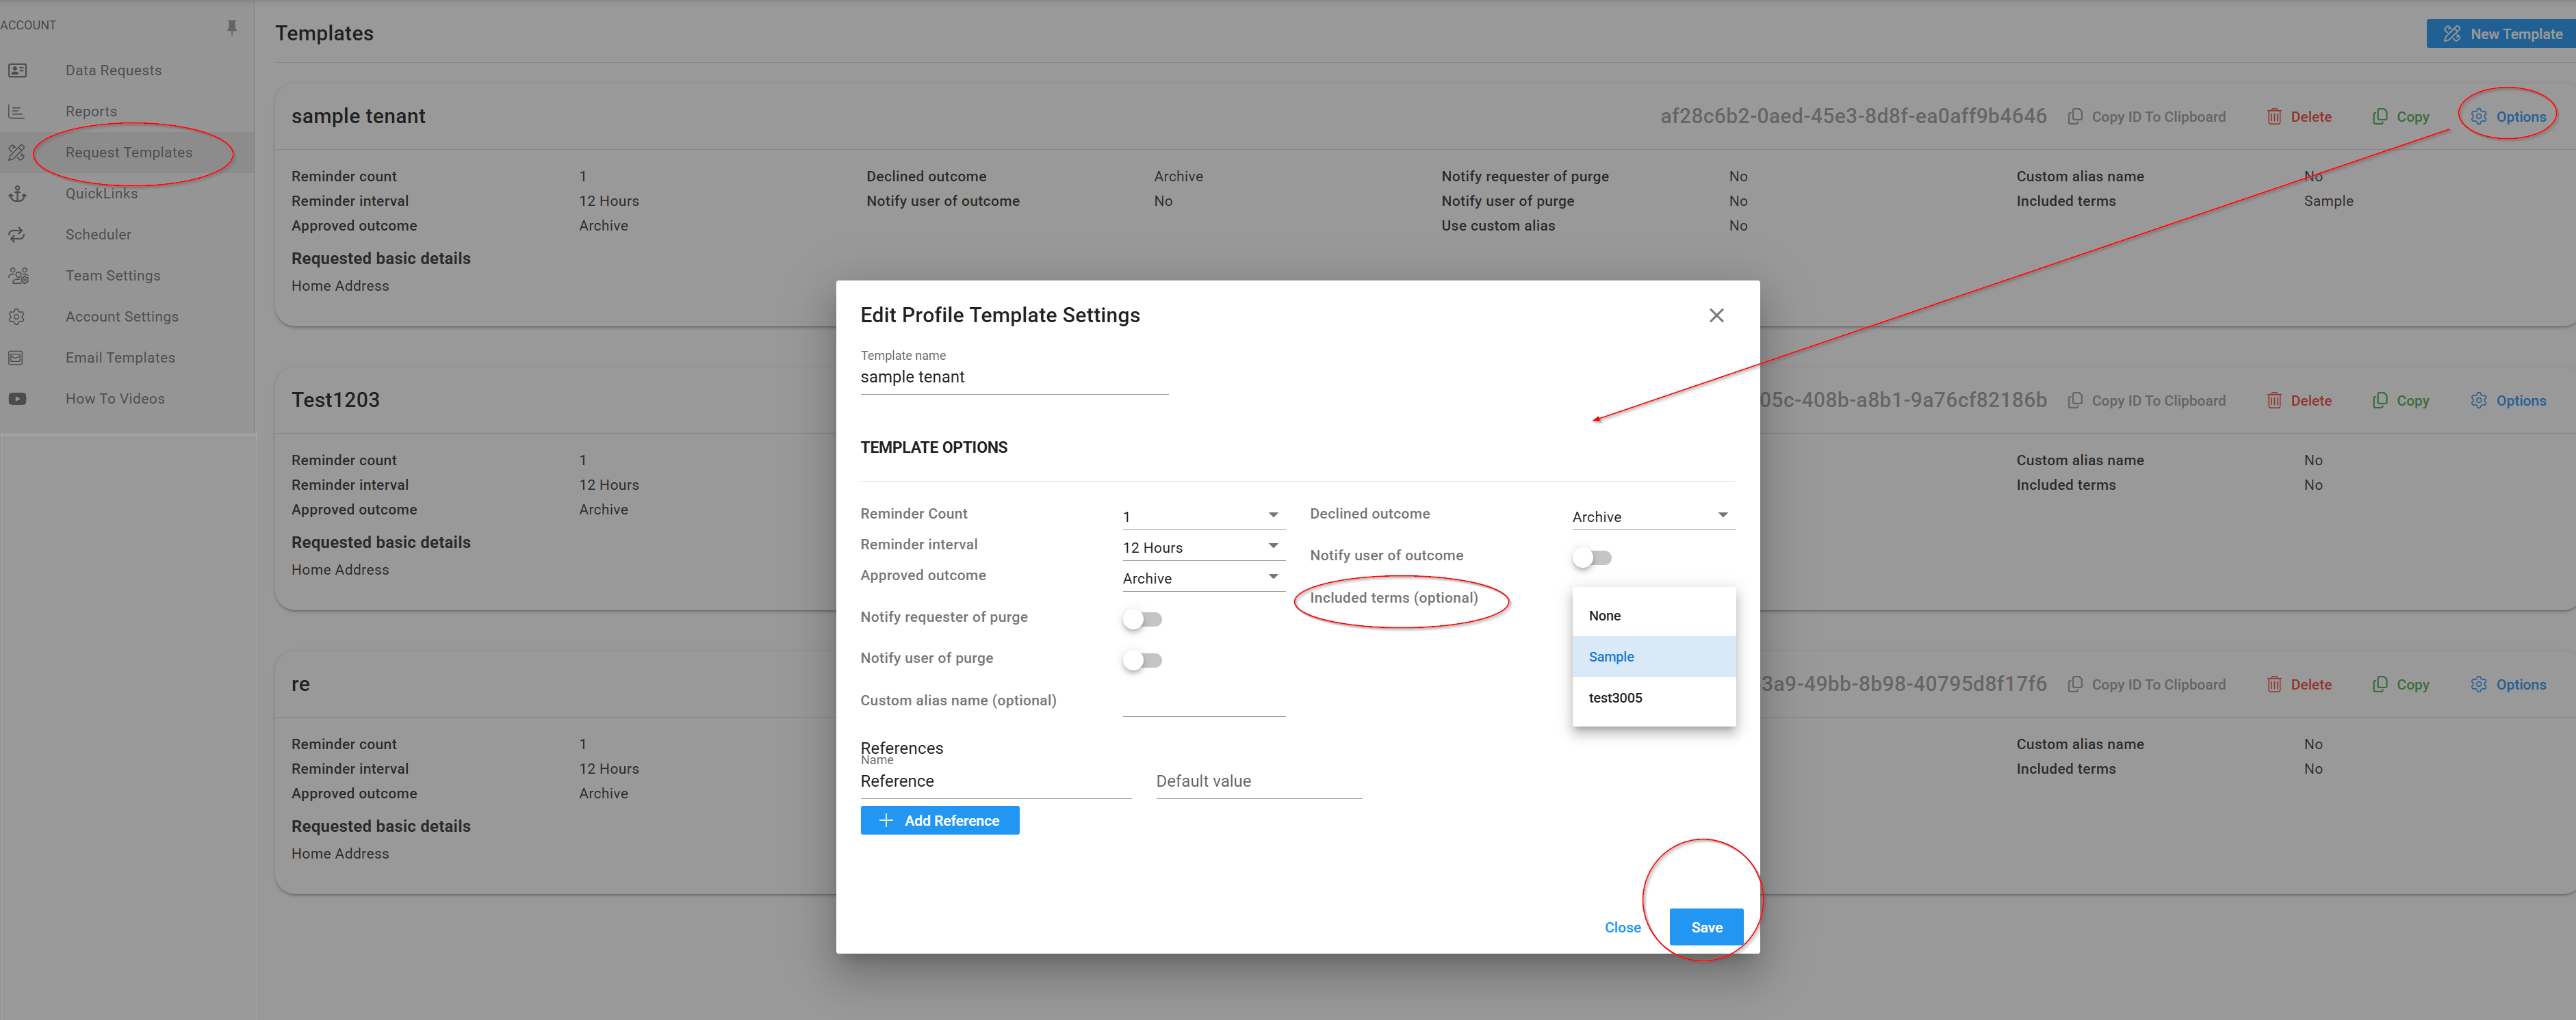
Task: Click the Data Requests sidebar icon
Action: point(18,70)
